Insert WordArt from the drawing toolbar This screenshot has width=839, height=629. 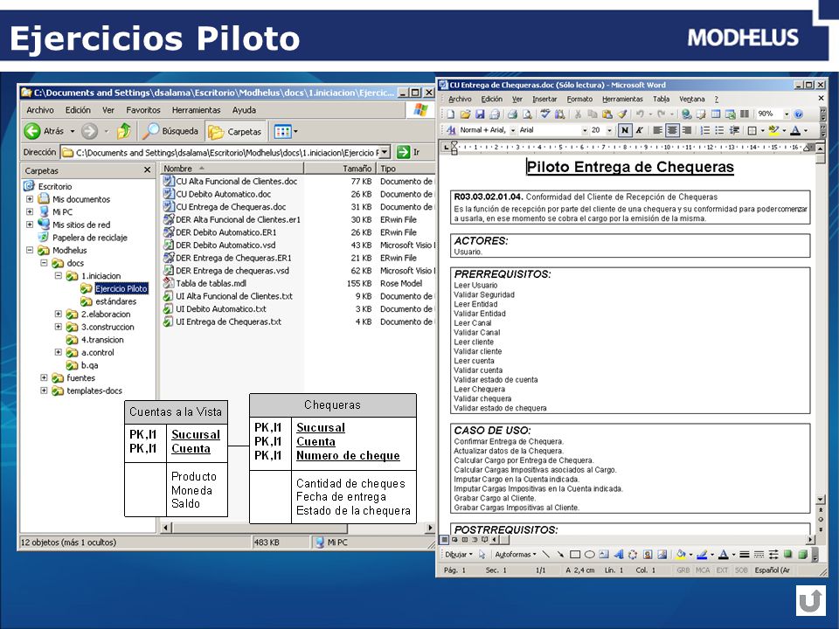tap(619, 555)
